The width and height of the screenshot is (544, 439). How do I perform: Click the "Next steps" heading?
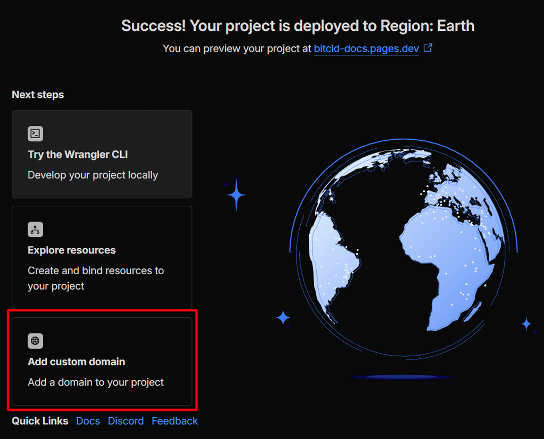tap(38, 95)
